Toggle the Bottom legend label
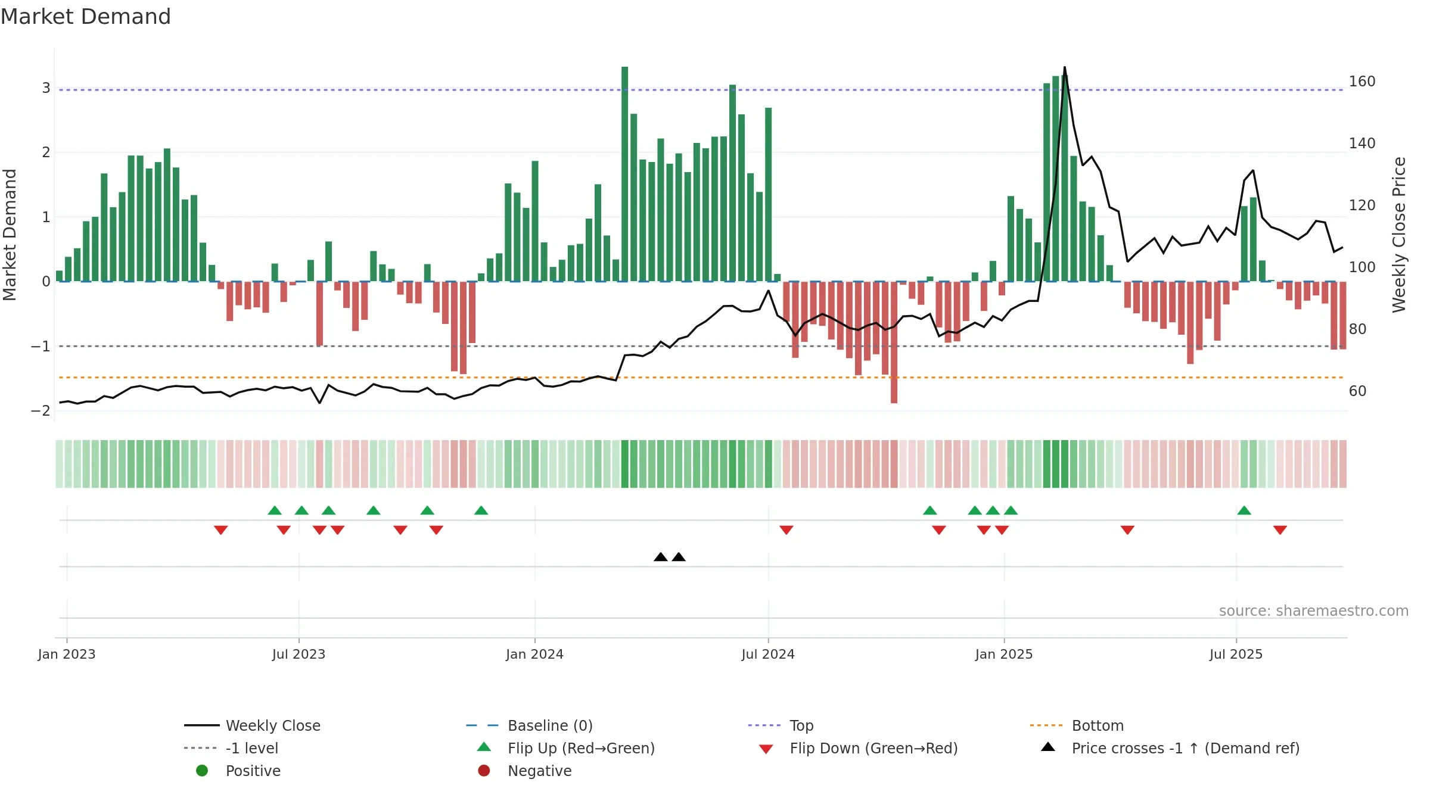This screenshot has width=1430, height=804. click(1098, 725)
